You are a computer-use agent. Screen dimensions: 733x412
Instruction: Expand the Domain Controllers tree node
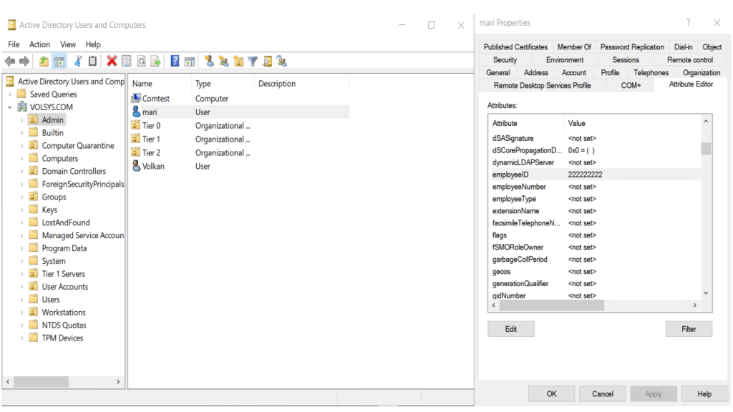[x=22, y=172]
